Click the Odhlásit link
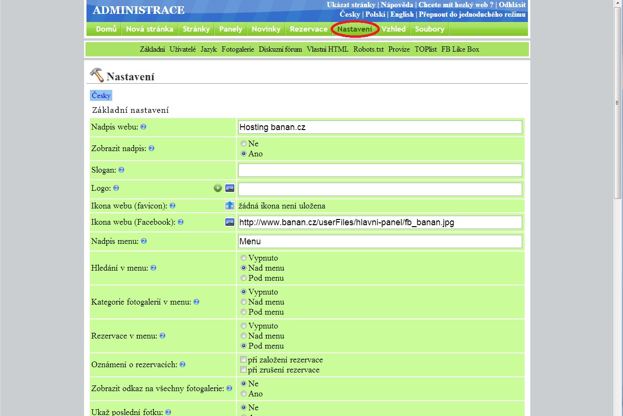 pyautogui.click(x=512, y=5)
